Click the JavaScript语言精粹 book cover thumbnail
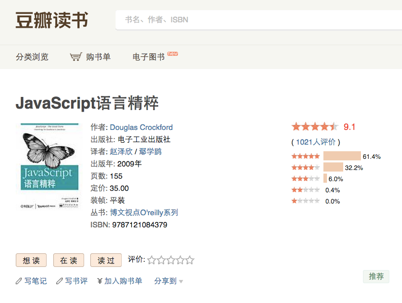This screenshot has width=402, height=303. (48, 166)
